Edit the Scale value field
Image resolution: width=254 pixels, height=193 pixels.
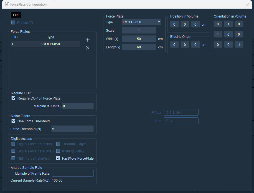tap(139, 31)
